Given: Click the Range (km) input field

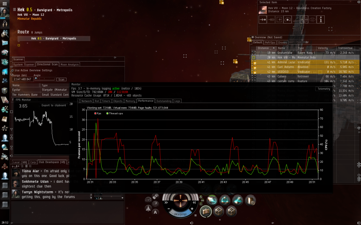Looking at the screenshot, I should [x=22, y=79].
